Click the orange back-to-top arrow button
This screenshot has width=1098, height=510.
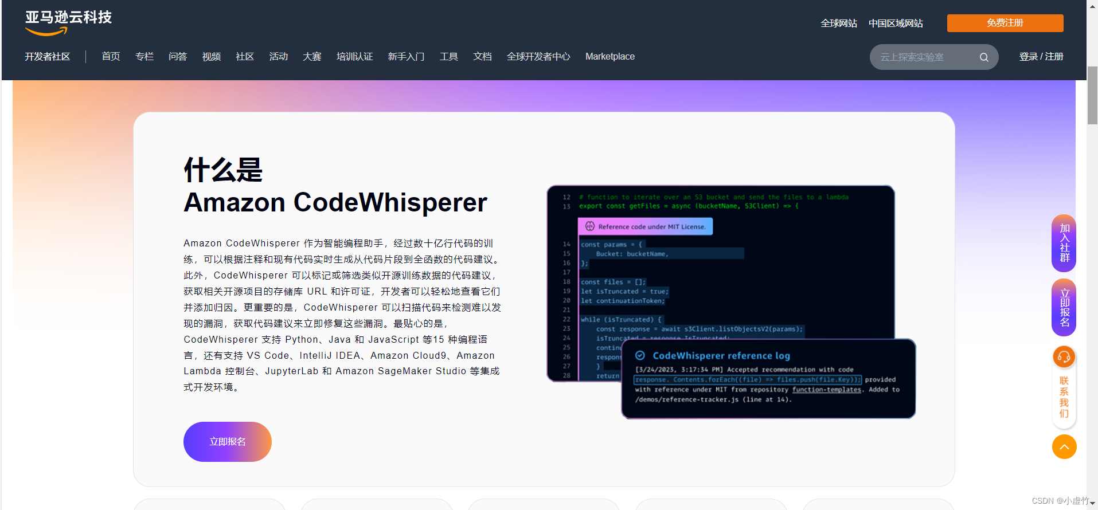tap(1064, 447)
